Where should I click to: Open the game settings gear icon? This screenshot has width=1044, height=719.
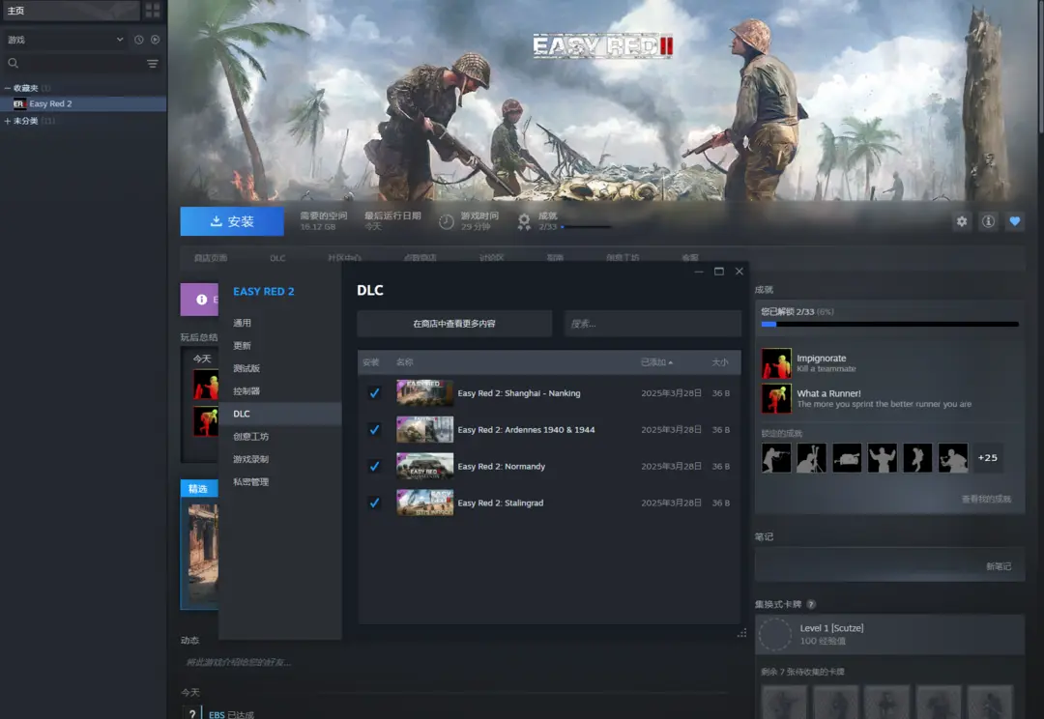962,221
